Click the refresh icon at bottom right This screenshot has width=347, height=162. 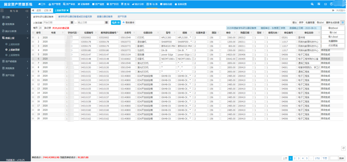click(343, 148)
